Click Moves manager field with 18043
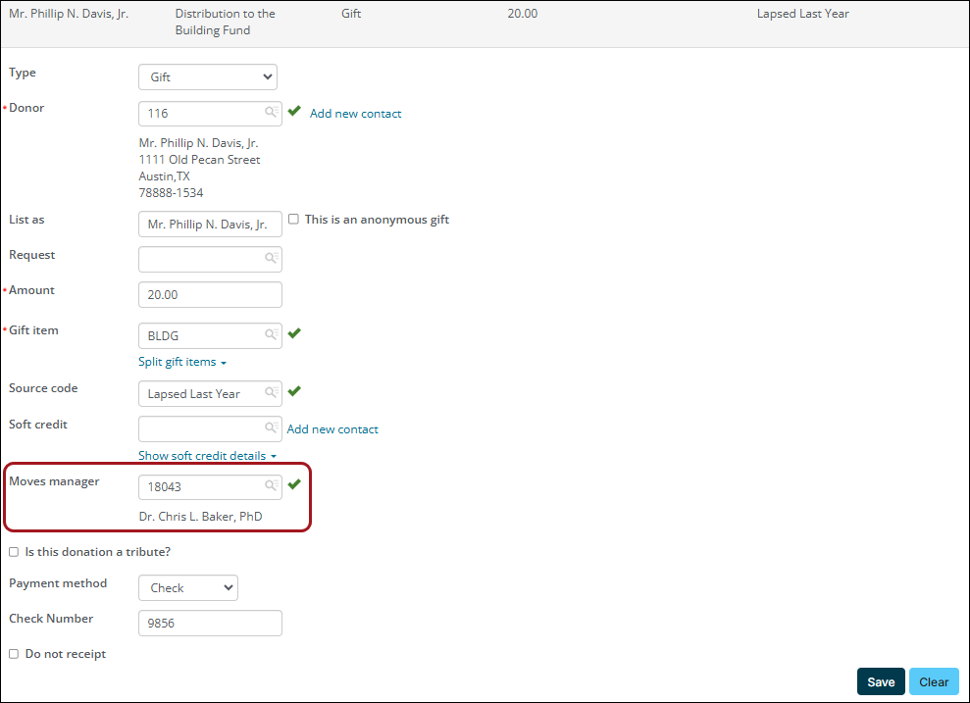This screenshot has height=703, width=970. click(210, 487)
